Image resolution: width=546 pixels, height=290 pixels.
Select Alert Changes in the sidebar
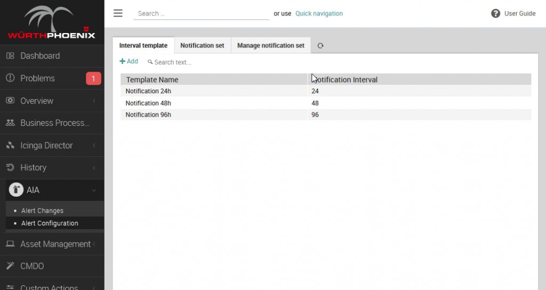click(x=42, y=211)
